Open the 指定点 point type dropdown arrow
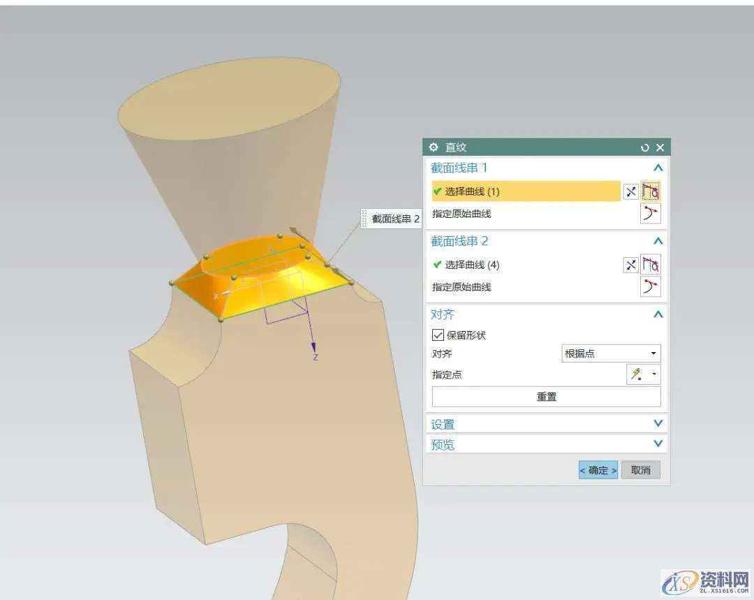This screenshot has width=754, height=600. [654, 374]
